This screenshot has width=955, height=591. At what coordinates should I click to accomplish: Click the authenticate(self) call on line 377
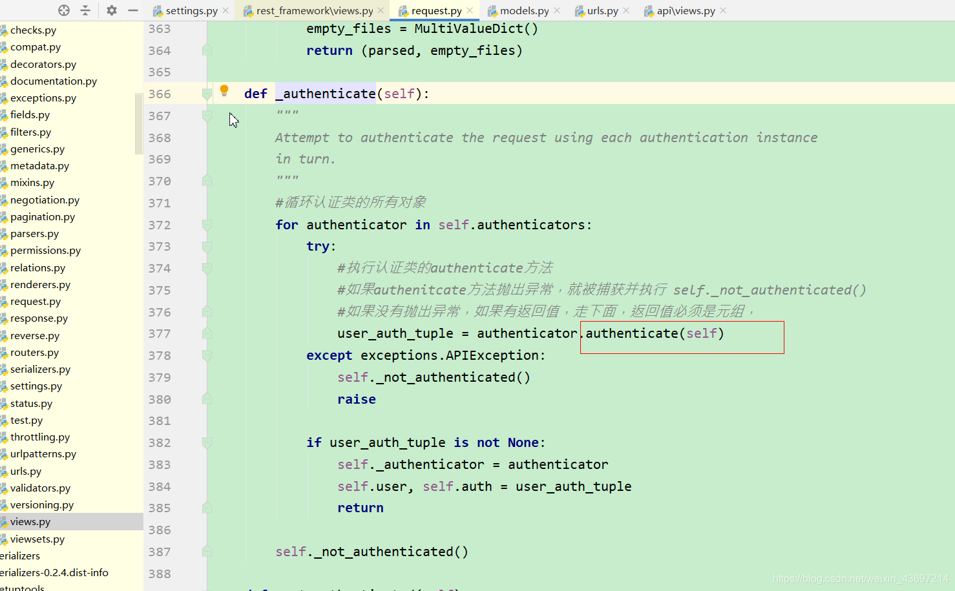655,333
